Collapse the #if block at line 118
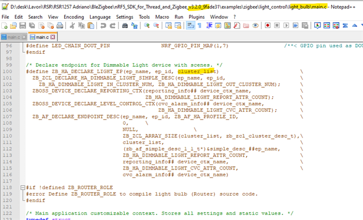Image resolution: width=363 pixels, height=220 pixels. (x=23, y=187)
